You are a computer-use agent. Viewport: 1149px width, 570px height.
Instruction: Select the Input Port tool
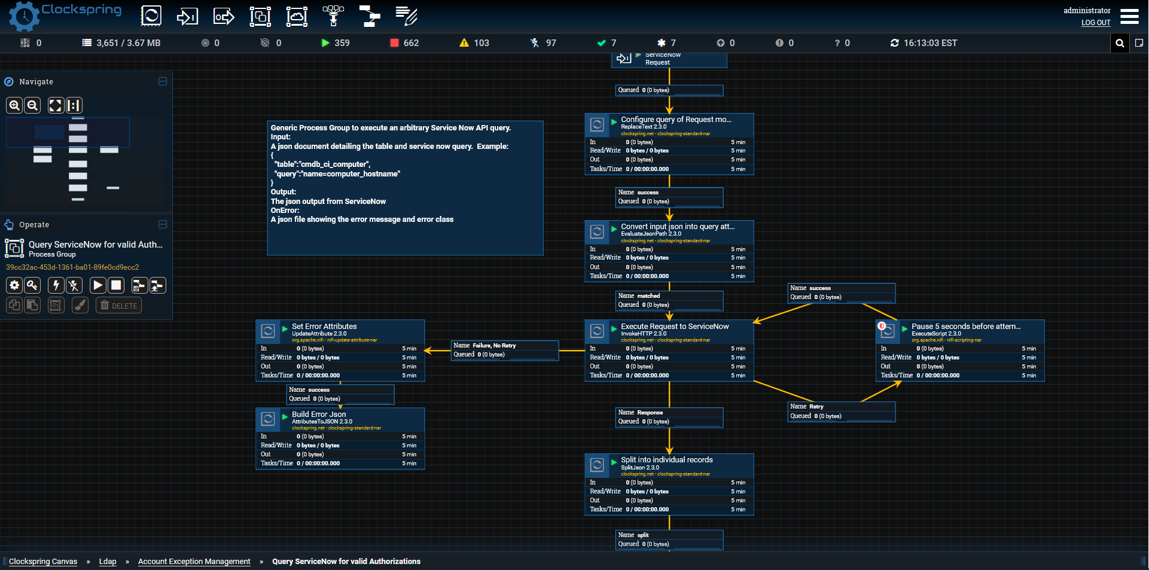(x=187, y=16)
